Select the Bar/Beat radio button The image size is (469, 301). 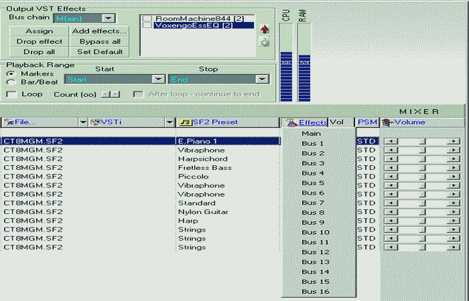(x=11, y=82)
